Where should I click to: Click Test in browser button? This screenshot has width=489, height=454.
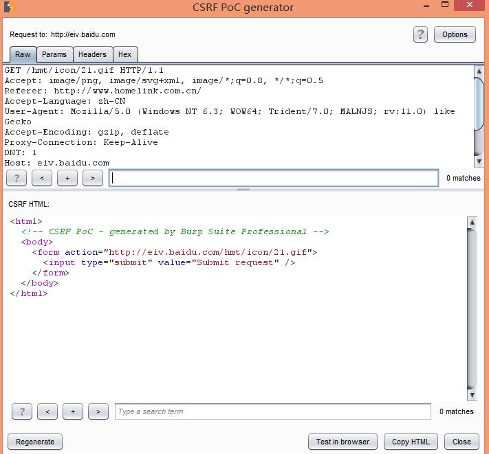(x=343, y=442)
